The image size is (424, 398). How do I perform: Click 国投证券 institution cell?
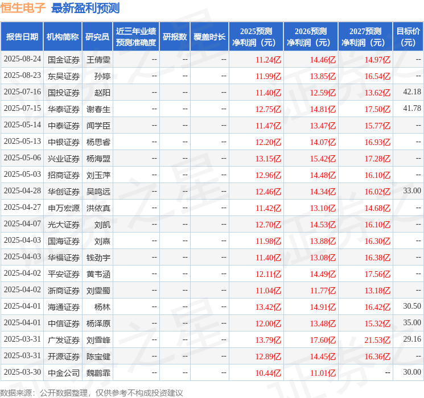(64, 93)
